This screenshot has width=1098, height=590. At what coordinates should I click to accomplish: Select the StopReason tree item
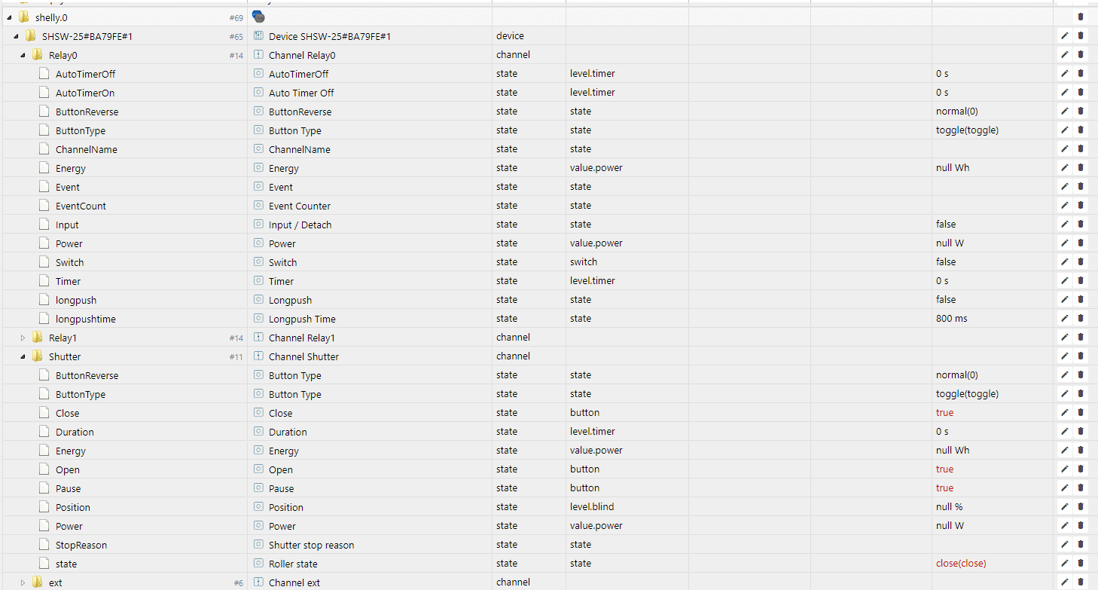tap(81, 545)
